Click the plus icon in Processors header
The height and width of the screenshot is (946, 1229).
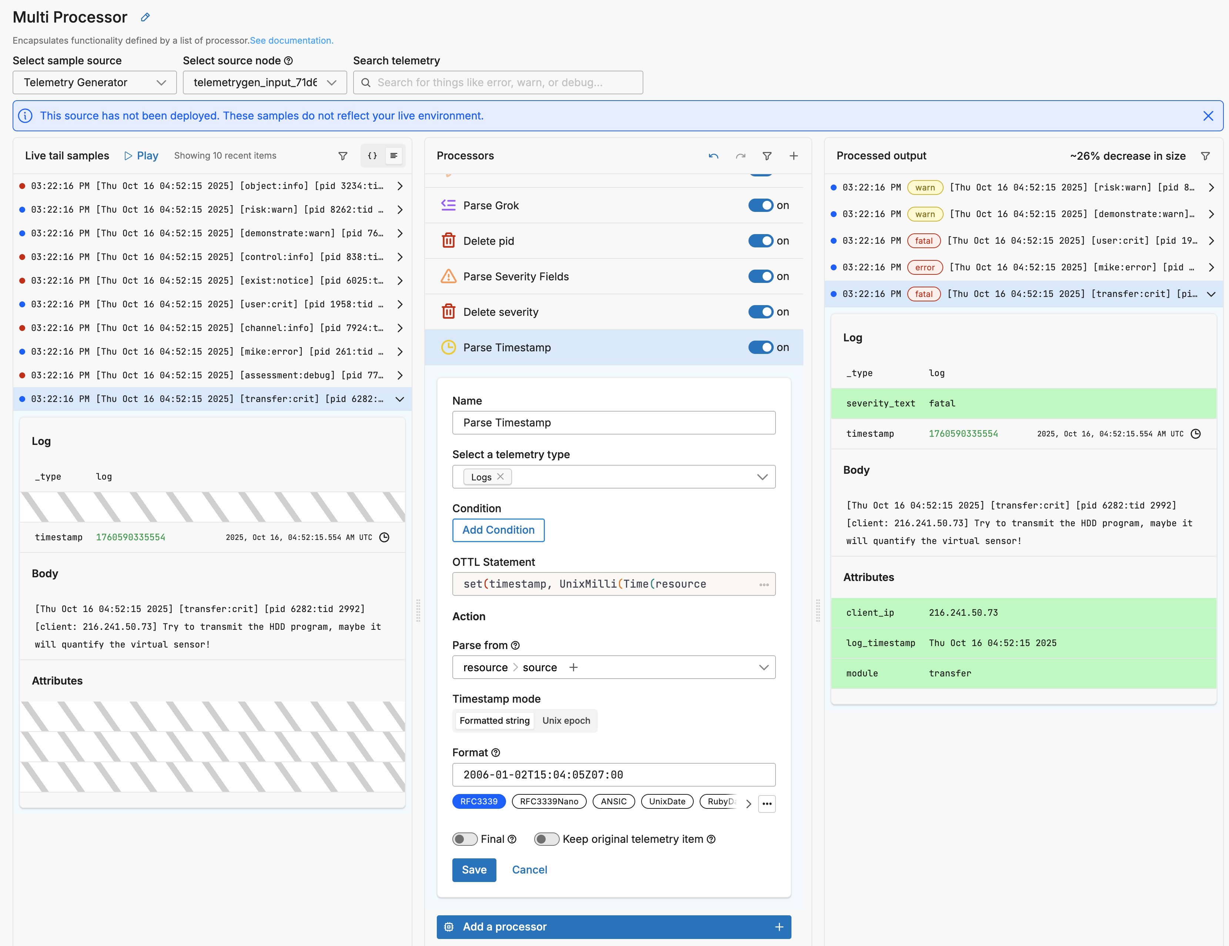793,156
